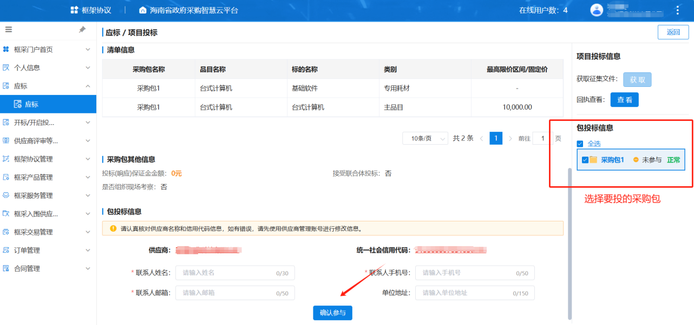The width and height of the screenshot is (694, 325).
Task: Focus the 联系人邮箱 input field
Action: pyautogui.click(x=235, y=293)
